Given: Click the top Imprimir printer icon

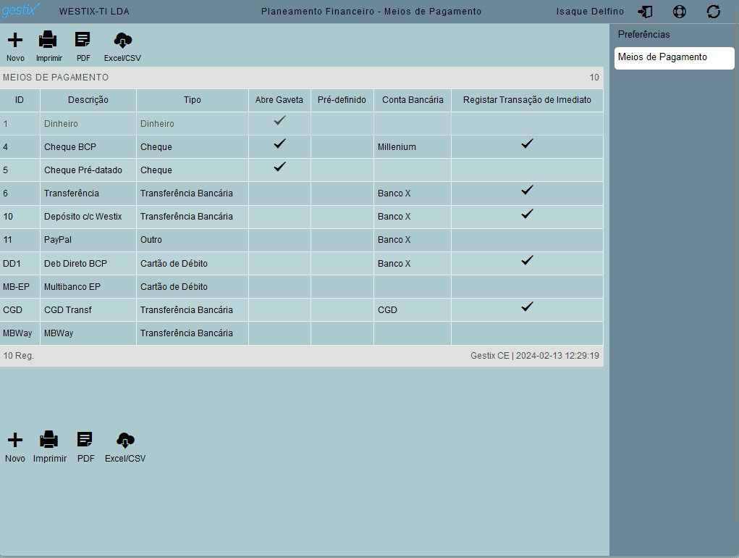Looking at the screenshot, I should tap(48, 40).
